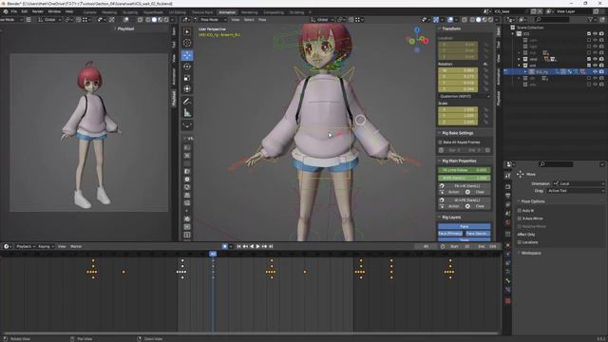This screenshot has width=608, height=342.
Task: Open the Tool tab in properties editor
Action: click(508, 176)
